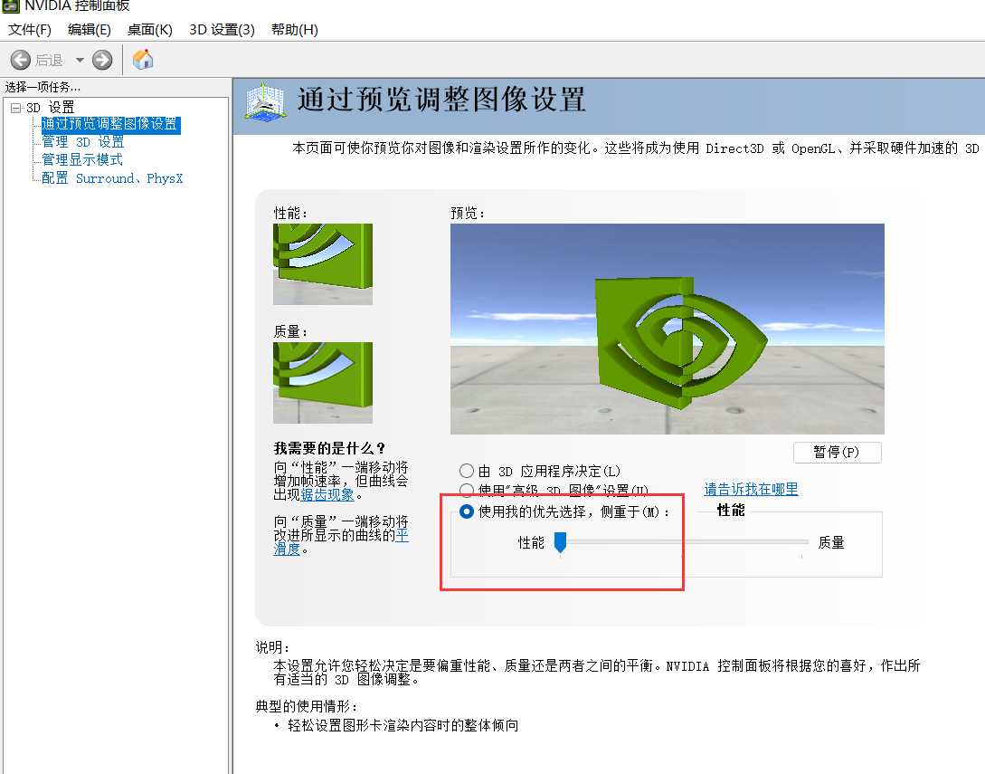Viewport: 985px width, 774px height.
Task: Click the 通过预览调整图像设置 page title
Action: [441, 100]
